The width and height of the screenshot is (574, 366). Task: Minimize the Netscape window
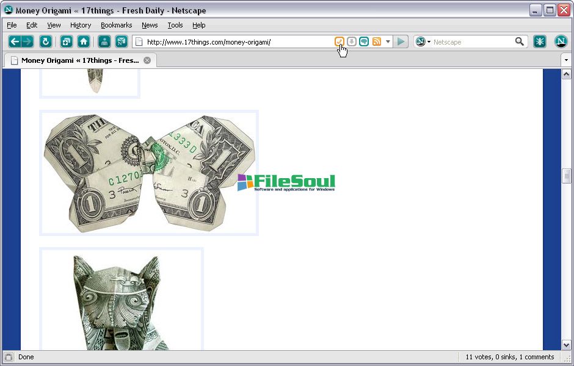click(x=535, y=10)
